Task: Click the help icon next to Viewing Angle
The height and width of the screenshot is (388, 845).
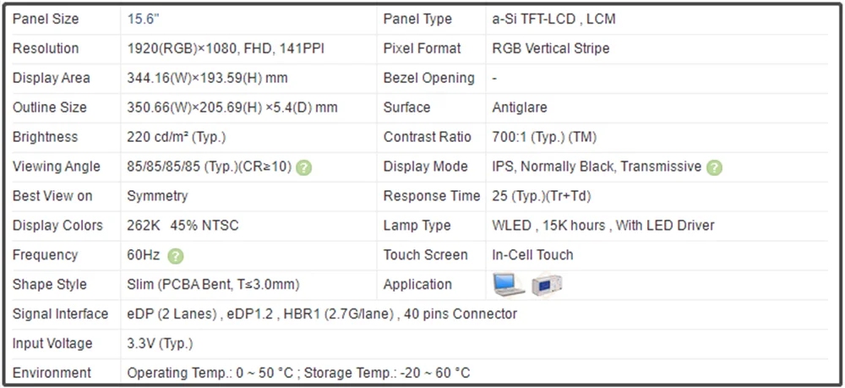Action: tap(304, 167)
